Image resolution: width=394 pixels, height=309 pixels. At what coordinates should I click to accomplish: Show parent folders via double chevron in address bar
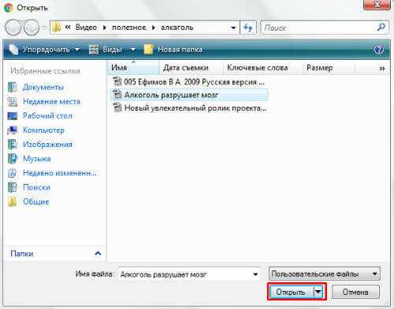(x=68, y=28)
